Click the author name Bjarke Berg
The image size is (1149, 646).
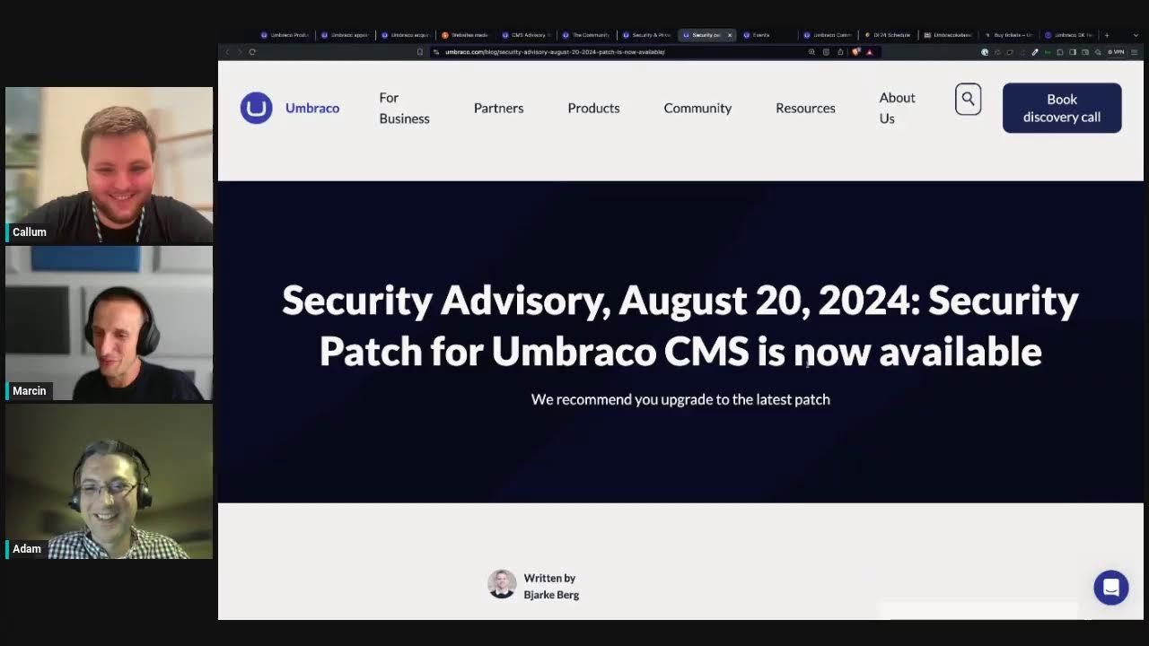[x=551, y=595]
